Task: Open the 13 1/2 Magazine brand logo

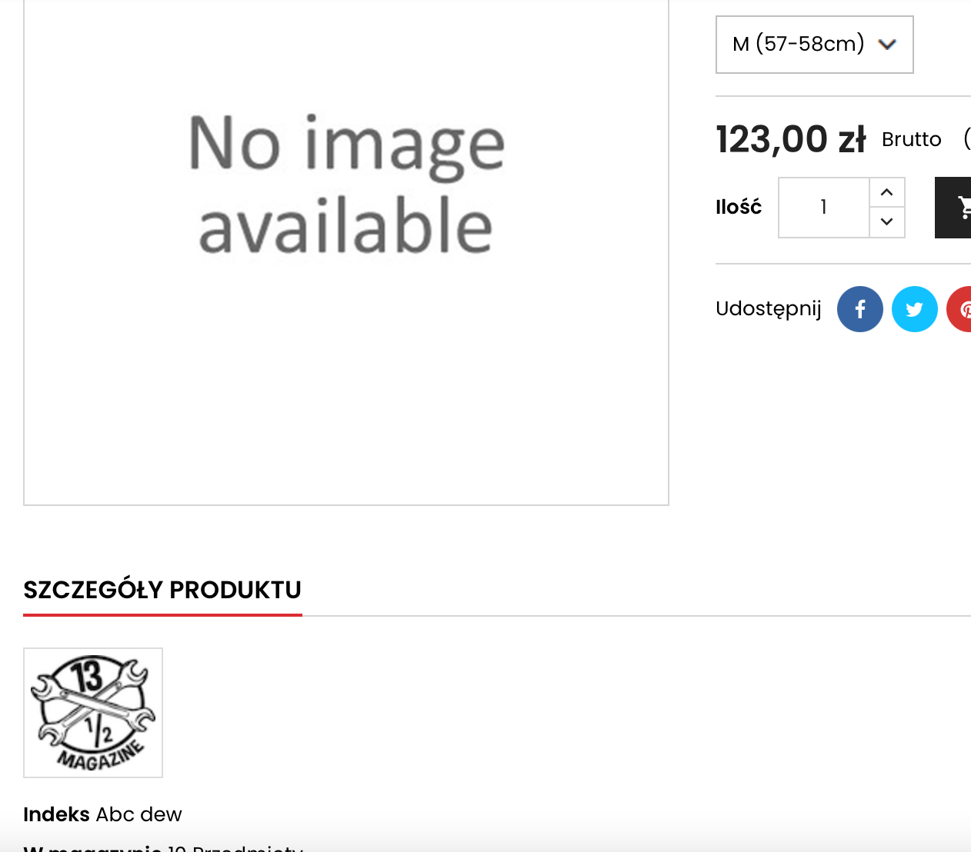Action: tap(93, 713)
